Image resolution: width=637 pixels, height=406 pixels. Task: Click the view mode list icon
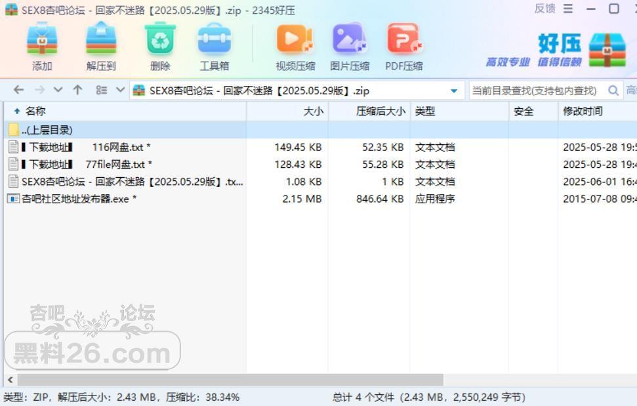pyautogui.click(x=101, y=90)
